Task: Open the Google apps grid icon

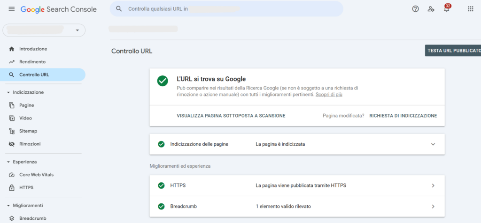Action: (471, 9)
